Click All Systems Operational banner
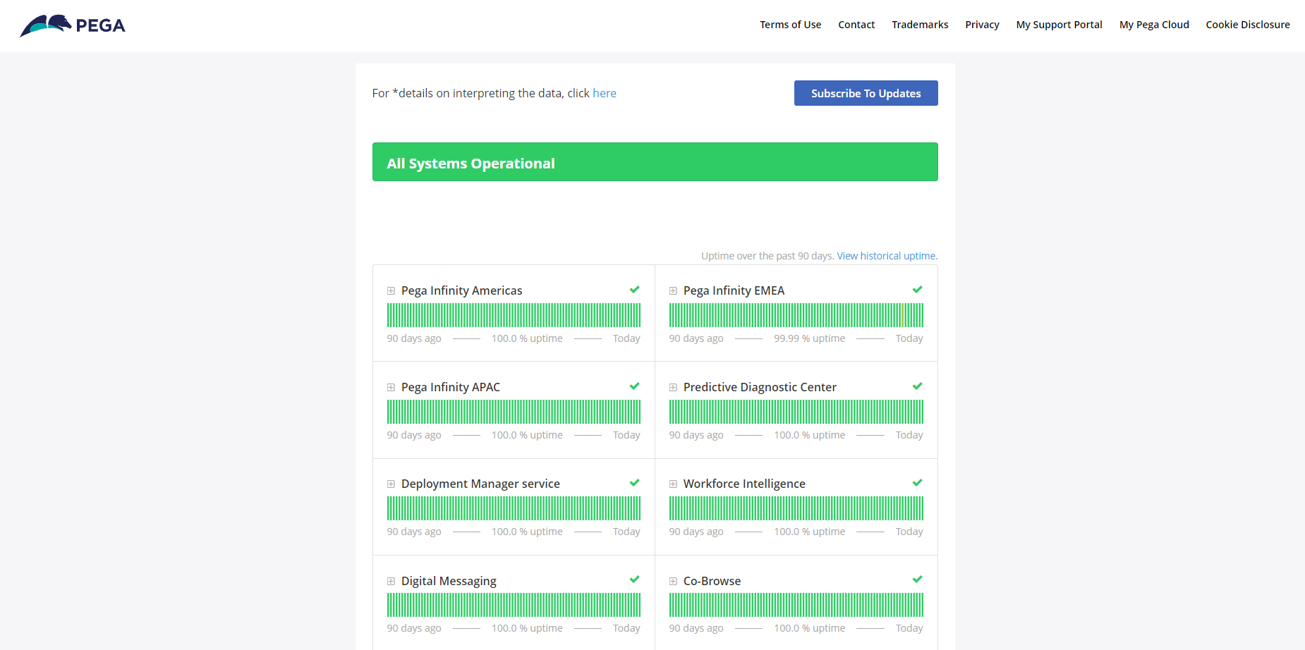1305x650 pixels. click(655, 162)
